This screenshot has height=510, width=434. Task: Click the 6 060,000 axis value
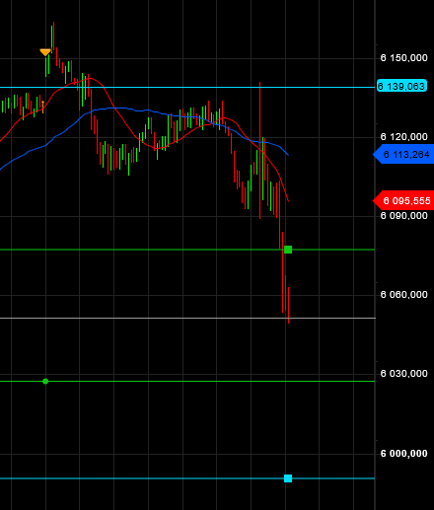click(x=403, y=295)
